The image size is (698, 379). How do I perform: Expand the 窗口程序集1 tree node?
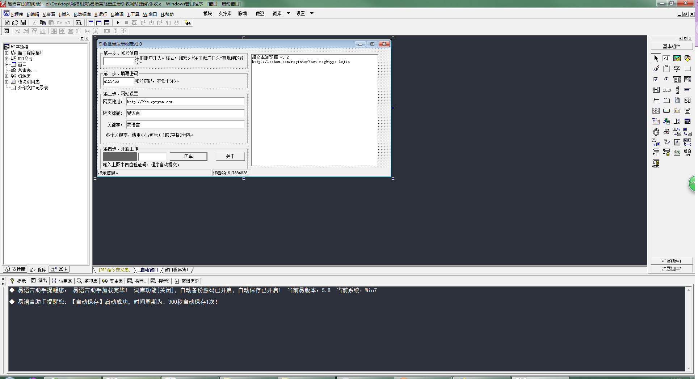click(x=7, y=53)
